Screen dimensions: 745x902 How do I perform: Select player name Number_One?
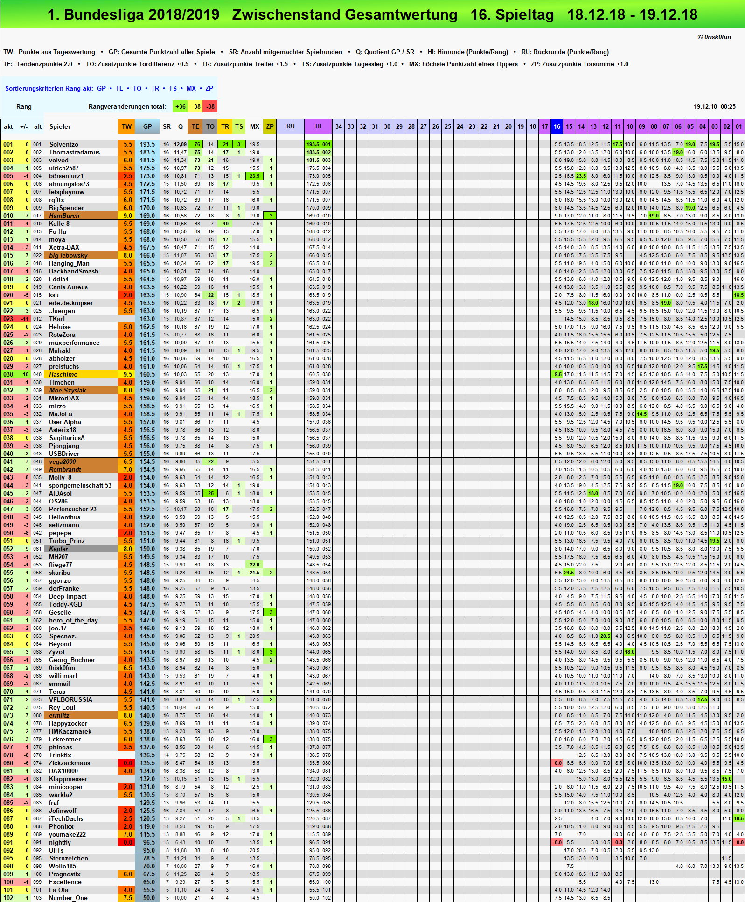coord(68,898)
